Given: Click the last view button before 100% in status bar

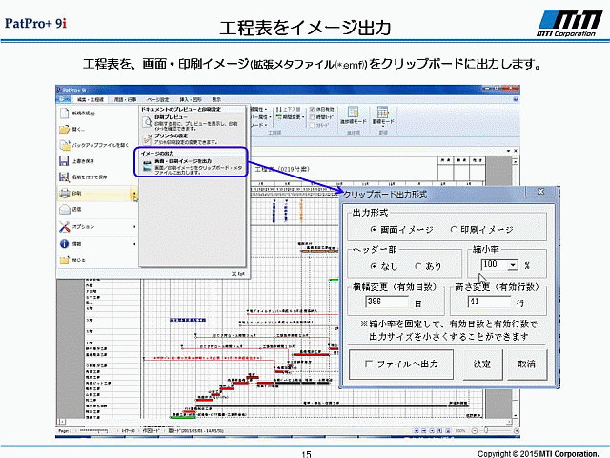Looking at the screenshot, I should (448, 431).
